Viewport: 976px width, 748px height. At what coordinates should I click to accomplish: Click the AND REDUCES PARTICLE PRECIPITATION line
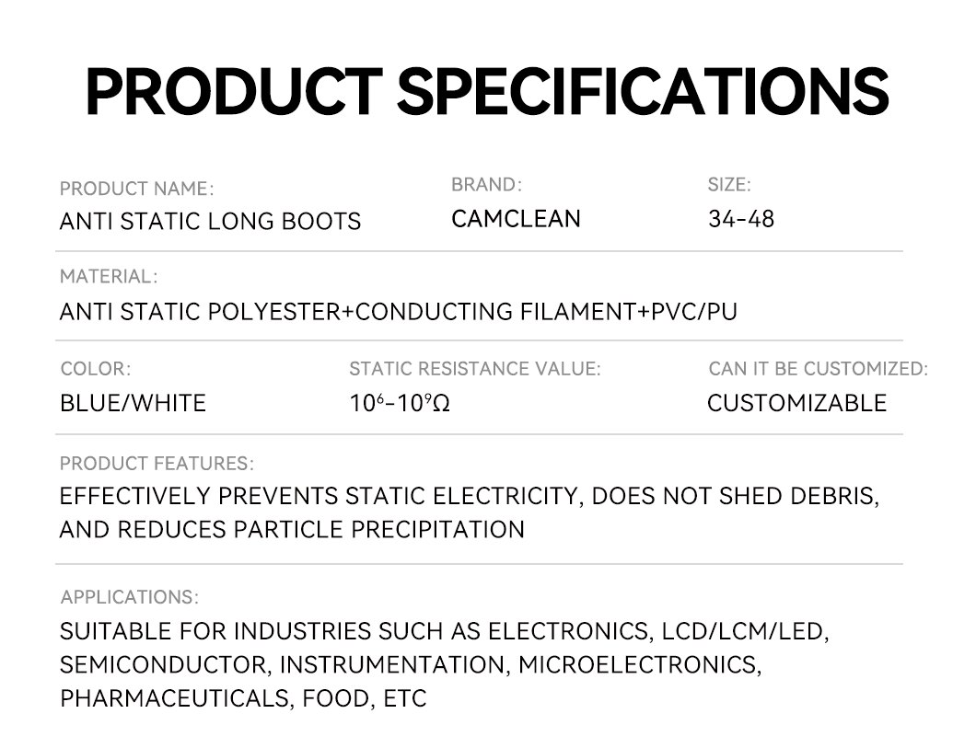(292, 530)
